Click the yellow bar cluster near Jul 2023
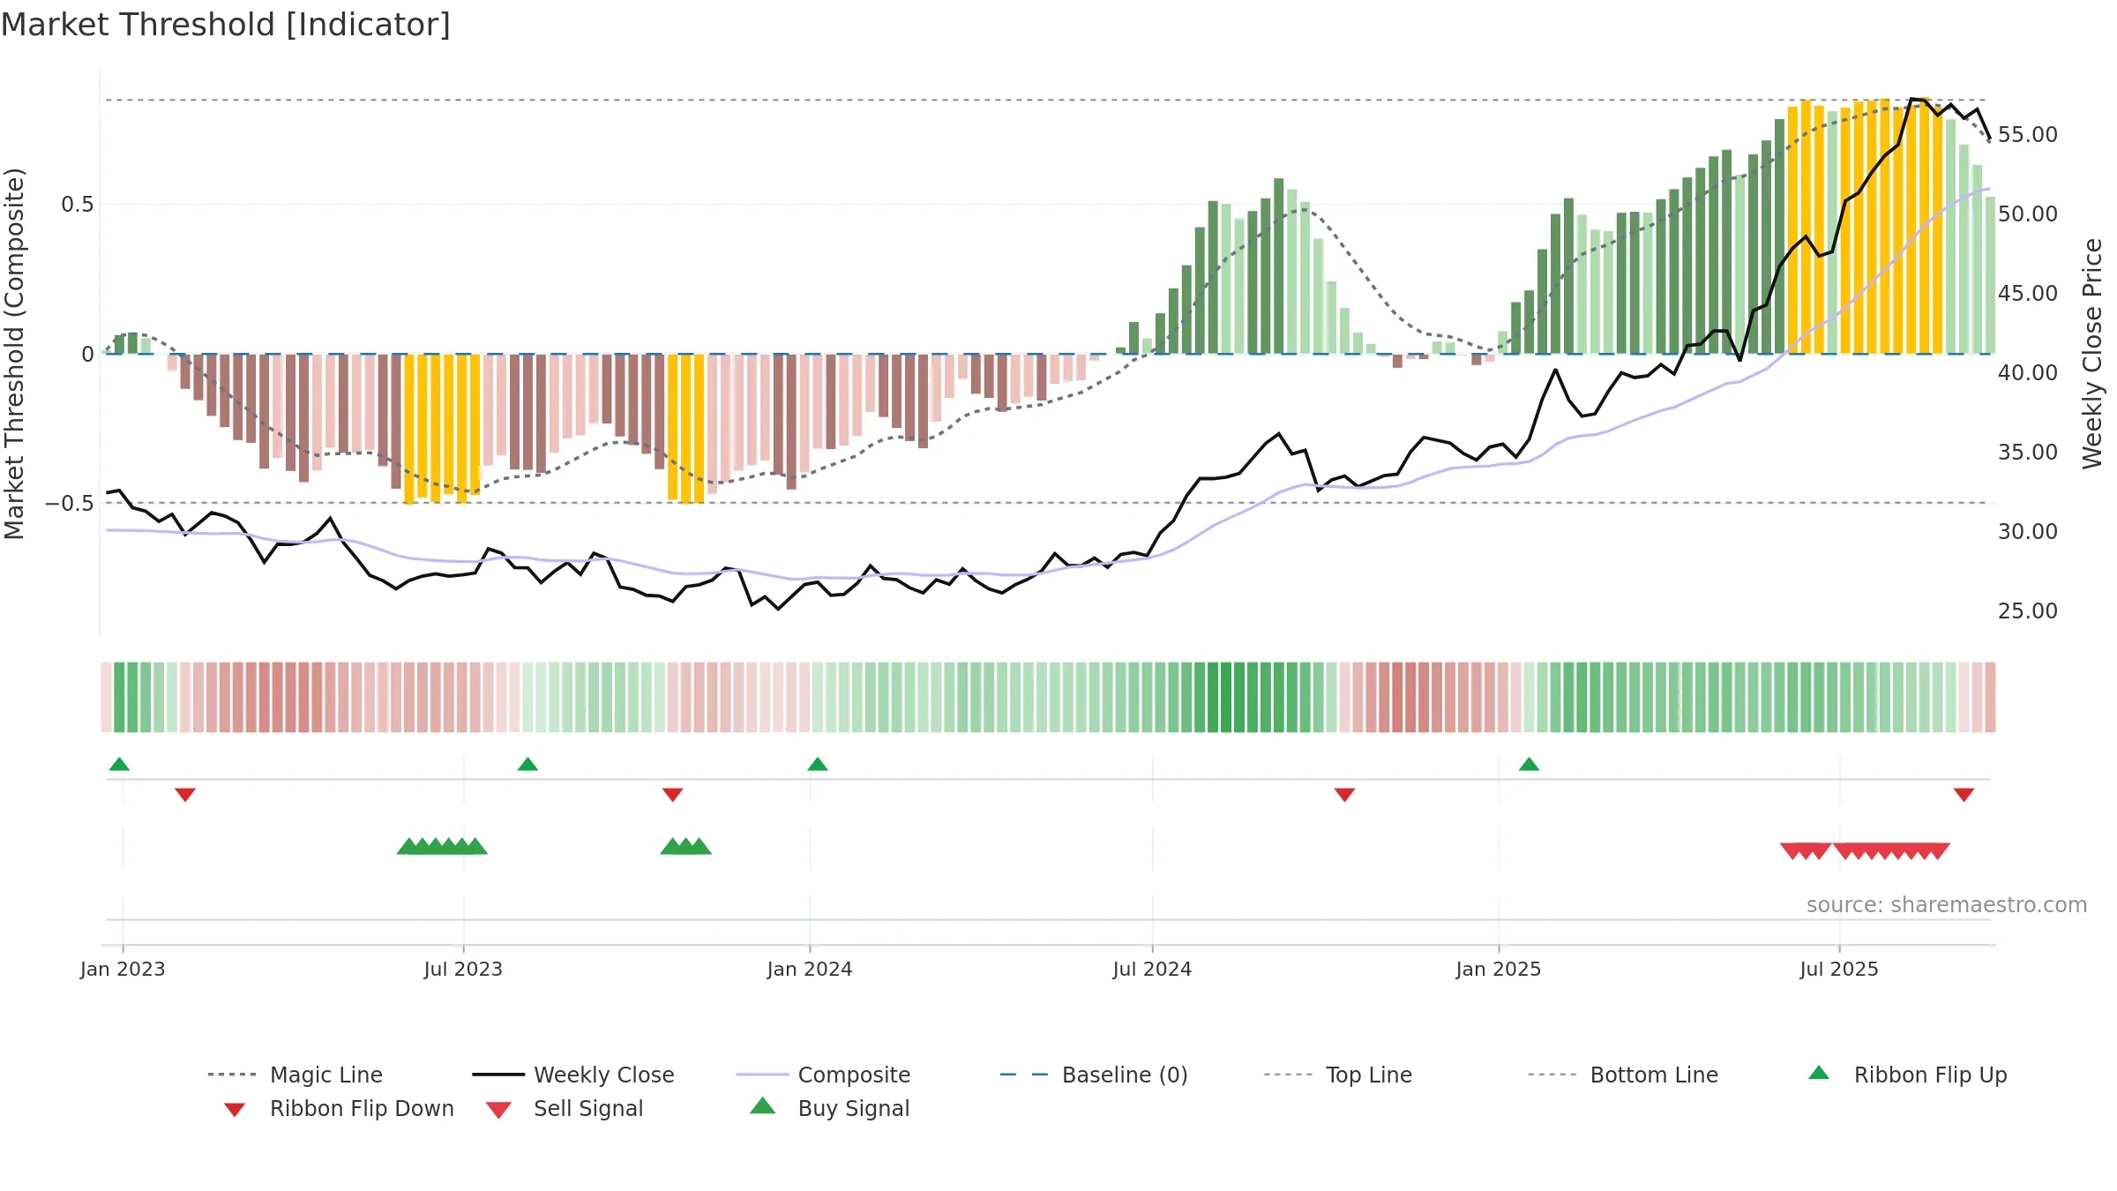The height and width of the screenshot is (1191, 2117). coord(442,428)
